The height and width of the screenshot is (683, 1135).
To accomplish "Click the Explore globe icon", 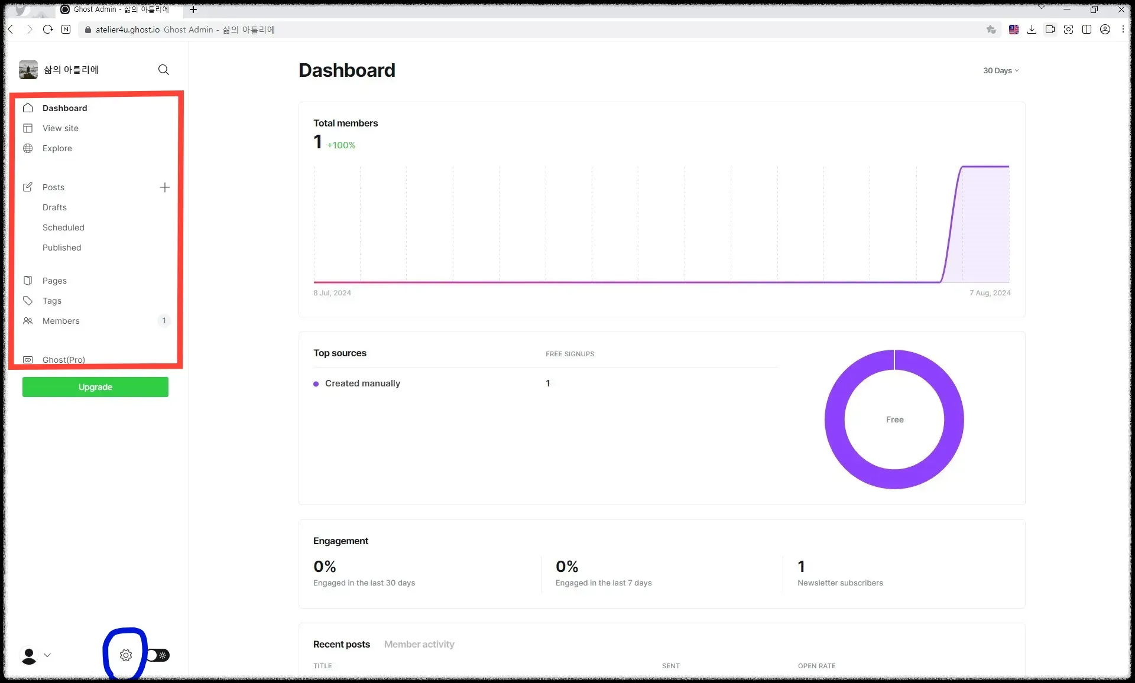I will pos(28,148).
